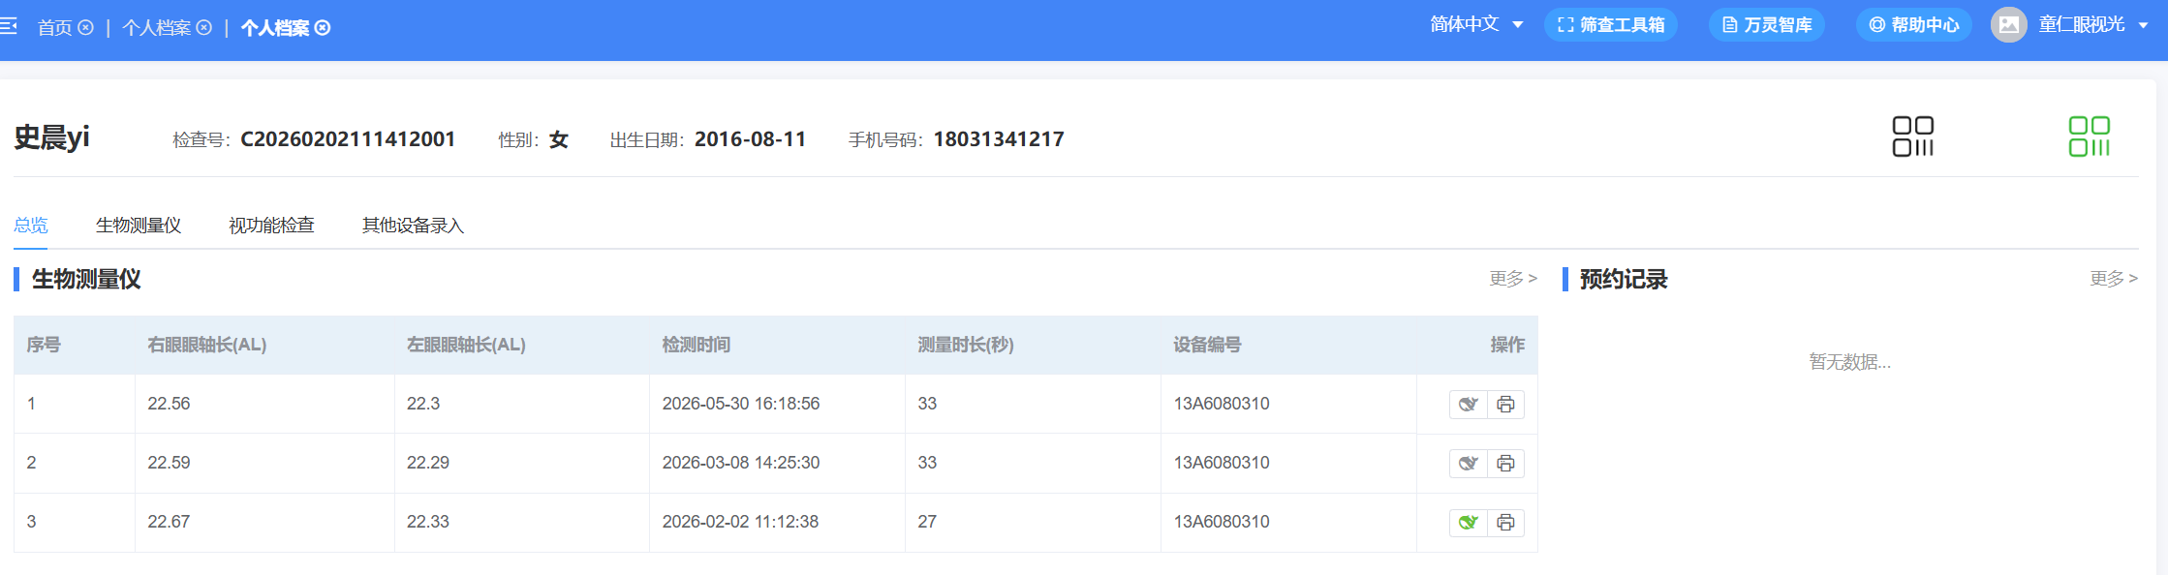This screenshot has width=2168, height=575.
Task: Switch to the 视功能检查 tab
Action: 271,226
